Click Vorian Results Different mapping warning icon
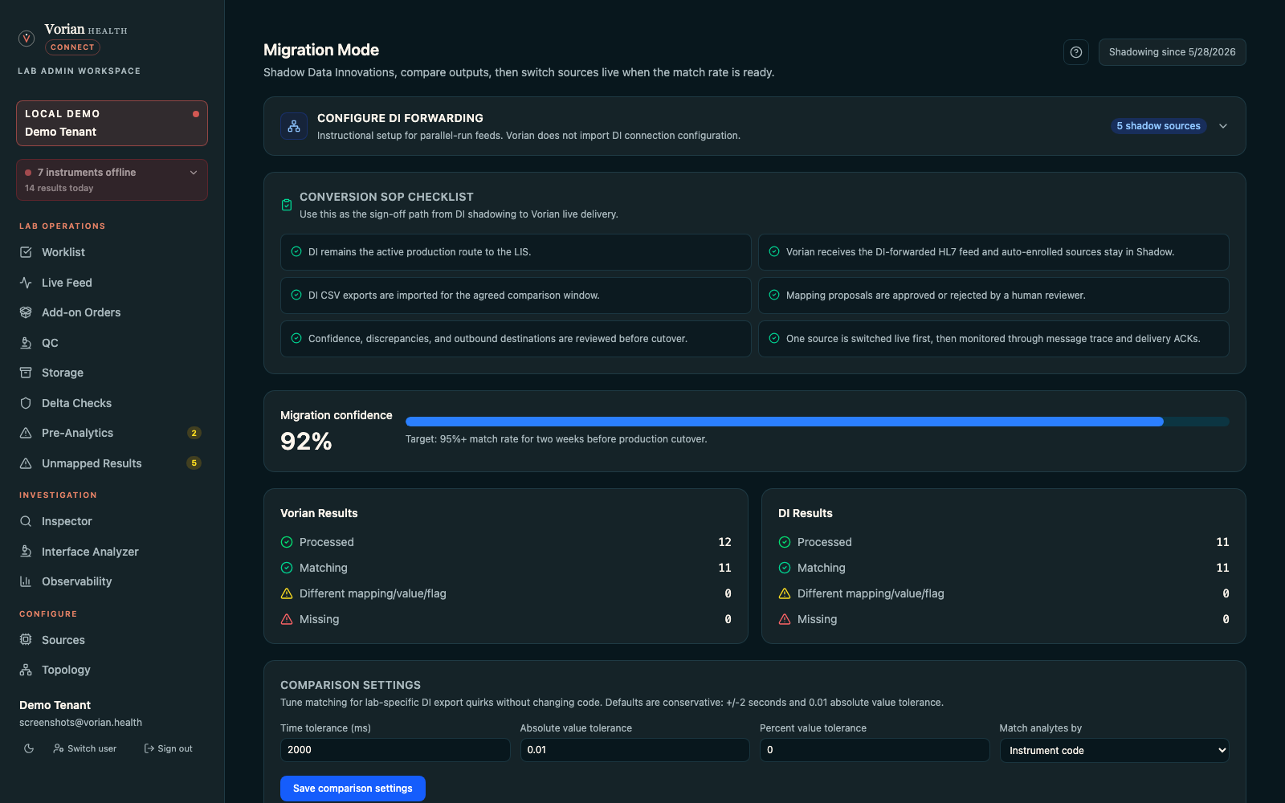The height and width of the screenshot is (803, 1285). coord(287,593)
